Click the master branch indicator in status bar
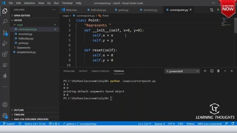 pos(9,124)
